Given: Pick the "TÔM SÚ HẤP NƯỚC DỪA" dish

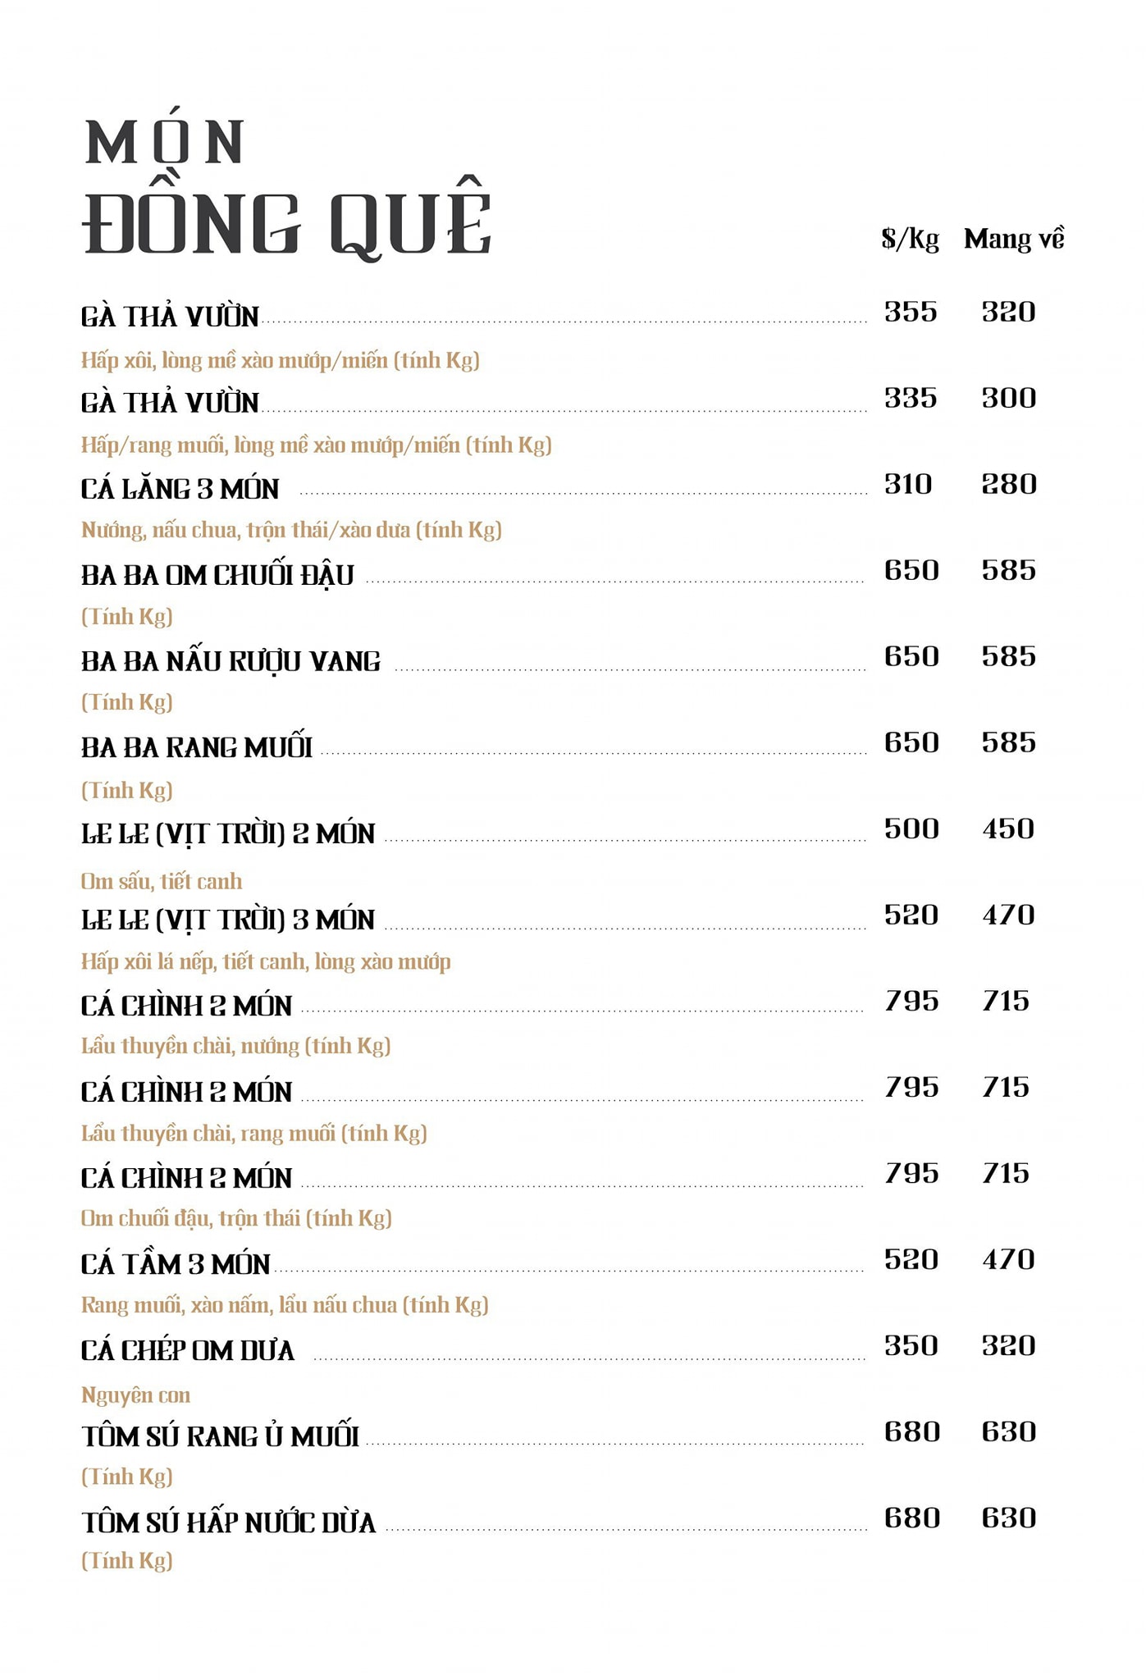Looking at the screenshot, I should [x=228, y=1523].
